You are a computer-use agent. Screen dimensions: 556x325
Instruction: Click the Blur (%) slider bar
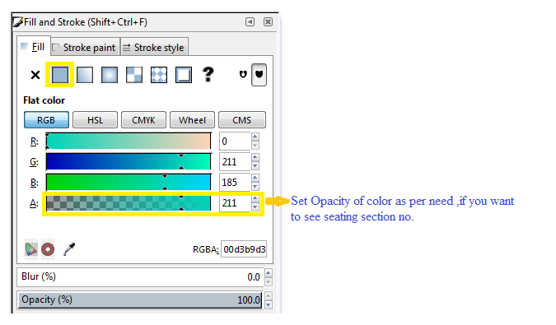coord(140,276)
